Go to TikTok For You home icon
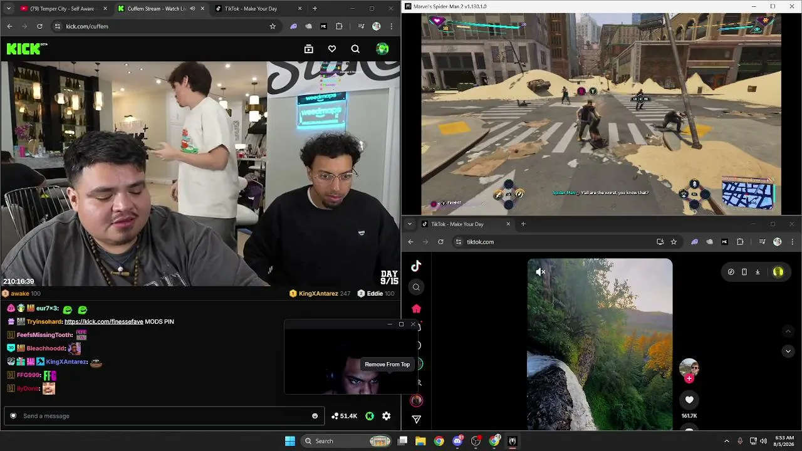This screenshot has width=802, height=451. coord(416,308)
